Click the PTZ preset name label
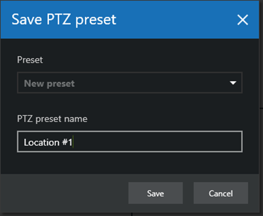This screenshot has width=263, height=216. (52, 119)
